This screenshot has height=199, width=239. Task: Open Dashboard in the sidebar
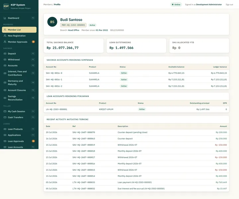pyautogui.click(x=19, y=18)
